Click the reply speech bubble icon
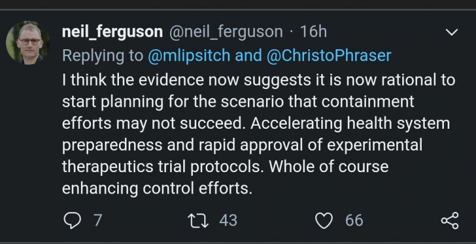476x244 pixels. (x=73, y=221)
